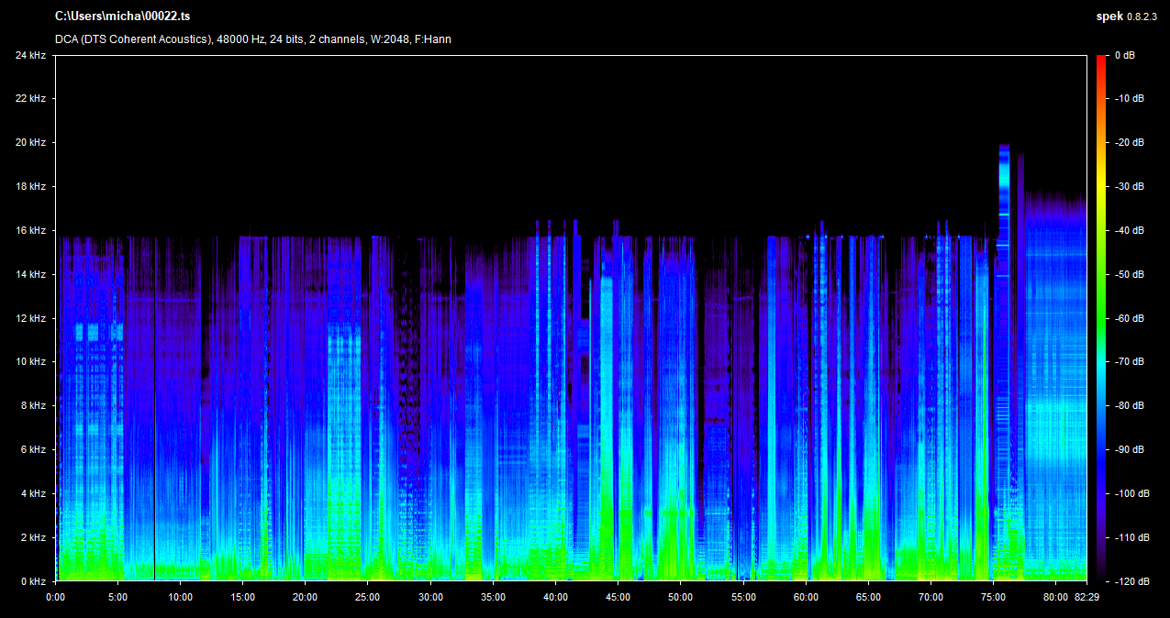1170x618 pixels.
Task: Select the 16 kHz frequency axis label
Action: [30, 230]
